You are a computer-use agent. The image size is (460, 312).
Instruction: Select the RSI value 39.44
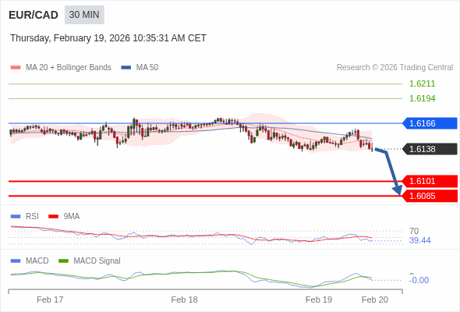tap(419, 240)
